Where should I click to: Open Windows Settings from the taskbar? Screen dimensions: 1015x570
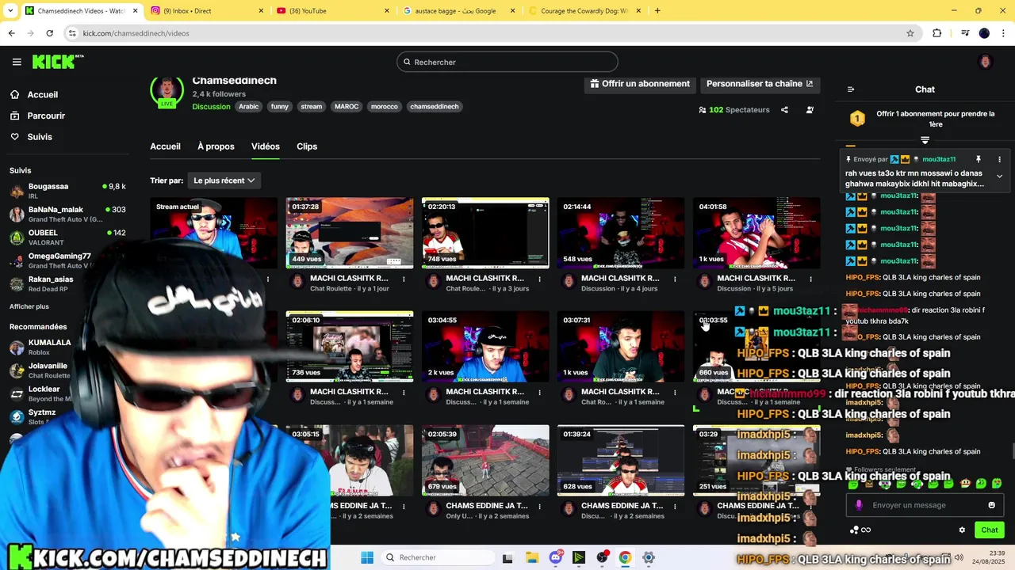click(x=649, y=557)
